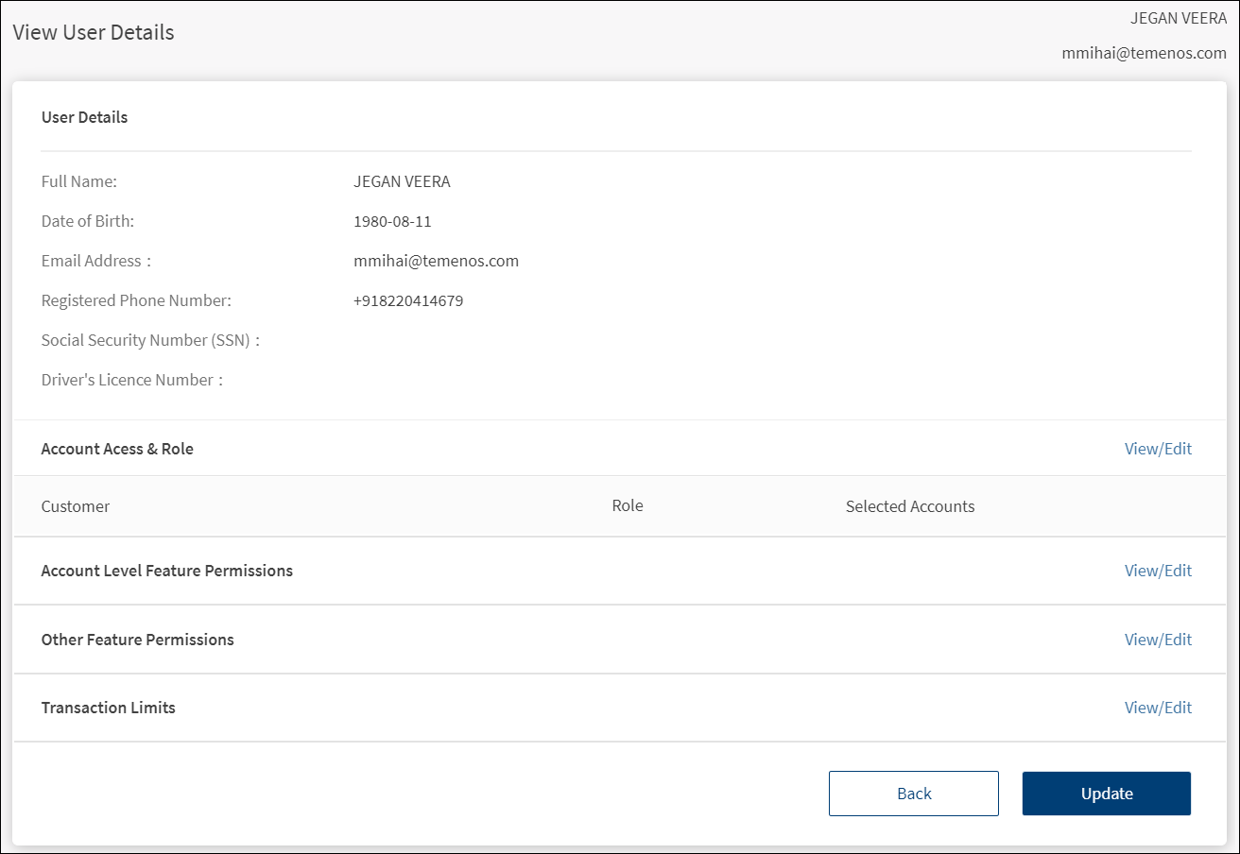Screen dimensions: 1240x854
Task: Select the Customer column header
Action: click(76, 506)
